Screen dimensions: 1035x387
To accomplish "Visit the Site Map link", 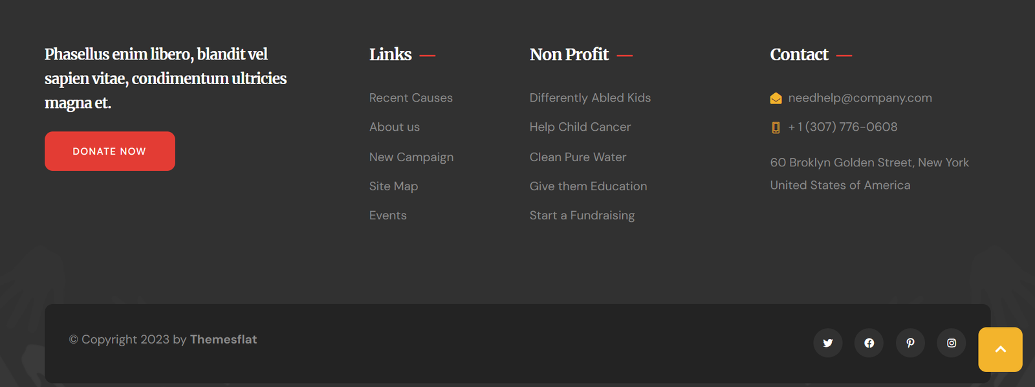I will pos(393,186).
